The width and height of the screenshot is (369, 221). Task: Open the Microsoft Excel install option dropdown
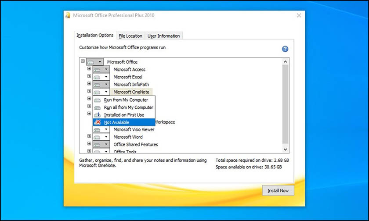[106, 77]
